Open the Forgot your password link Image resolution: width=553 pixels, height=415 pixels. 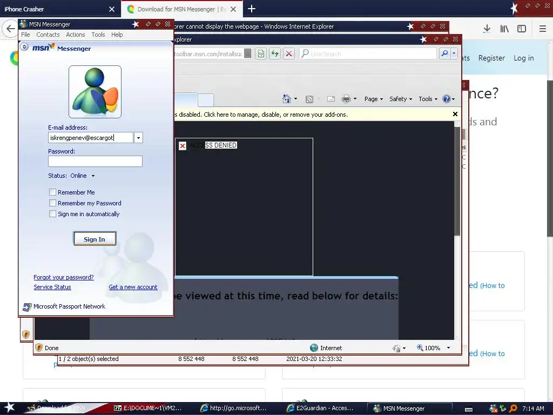tap(64, 277)
